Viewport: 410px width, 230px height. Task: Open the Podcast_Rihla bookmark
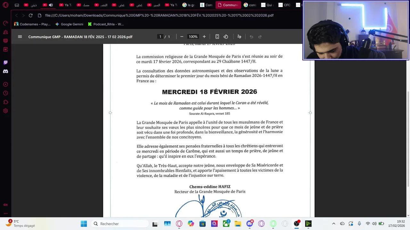(x=106, y=24)
